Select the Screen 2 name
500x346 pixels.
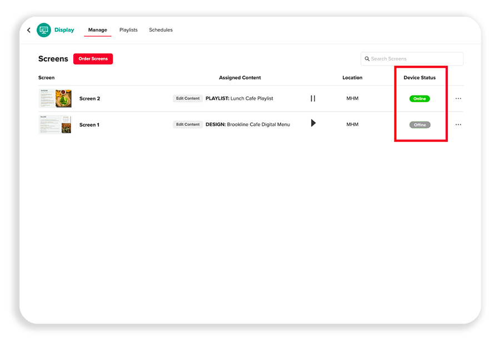click(89, 98)
